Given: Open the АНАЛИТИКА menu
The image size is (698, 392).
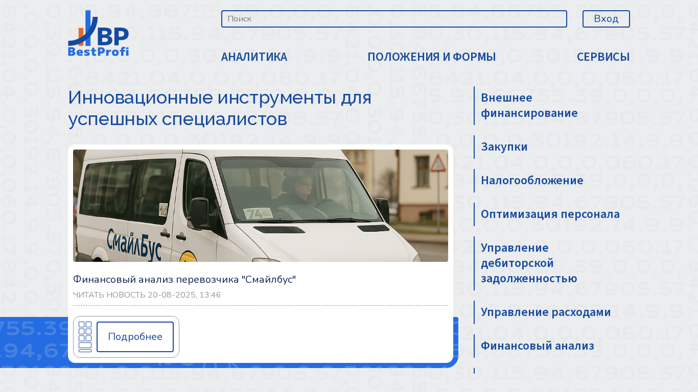Looking at the screenshot, I should pos(254,57).
